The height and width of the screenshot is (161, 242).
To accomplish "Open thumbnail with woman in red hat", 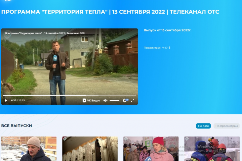I will 151,149.
